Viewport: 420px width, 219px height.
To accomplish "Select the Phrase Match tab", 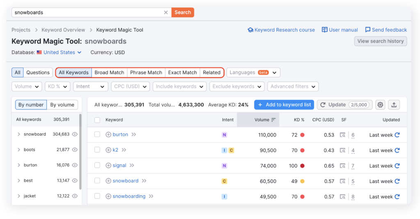I will (x=146, y=72).
